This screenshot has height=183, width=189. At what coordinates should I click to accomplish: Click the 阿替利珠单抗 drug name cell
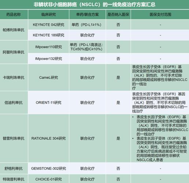pos(14,52)
